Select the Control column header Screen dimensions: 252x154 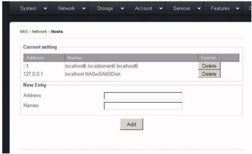219,58
